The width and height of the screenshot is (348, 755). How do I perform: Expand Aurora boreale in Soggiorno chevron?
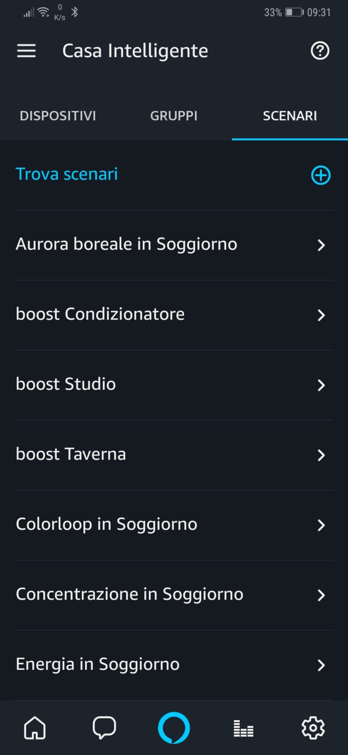(321, 245)
